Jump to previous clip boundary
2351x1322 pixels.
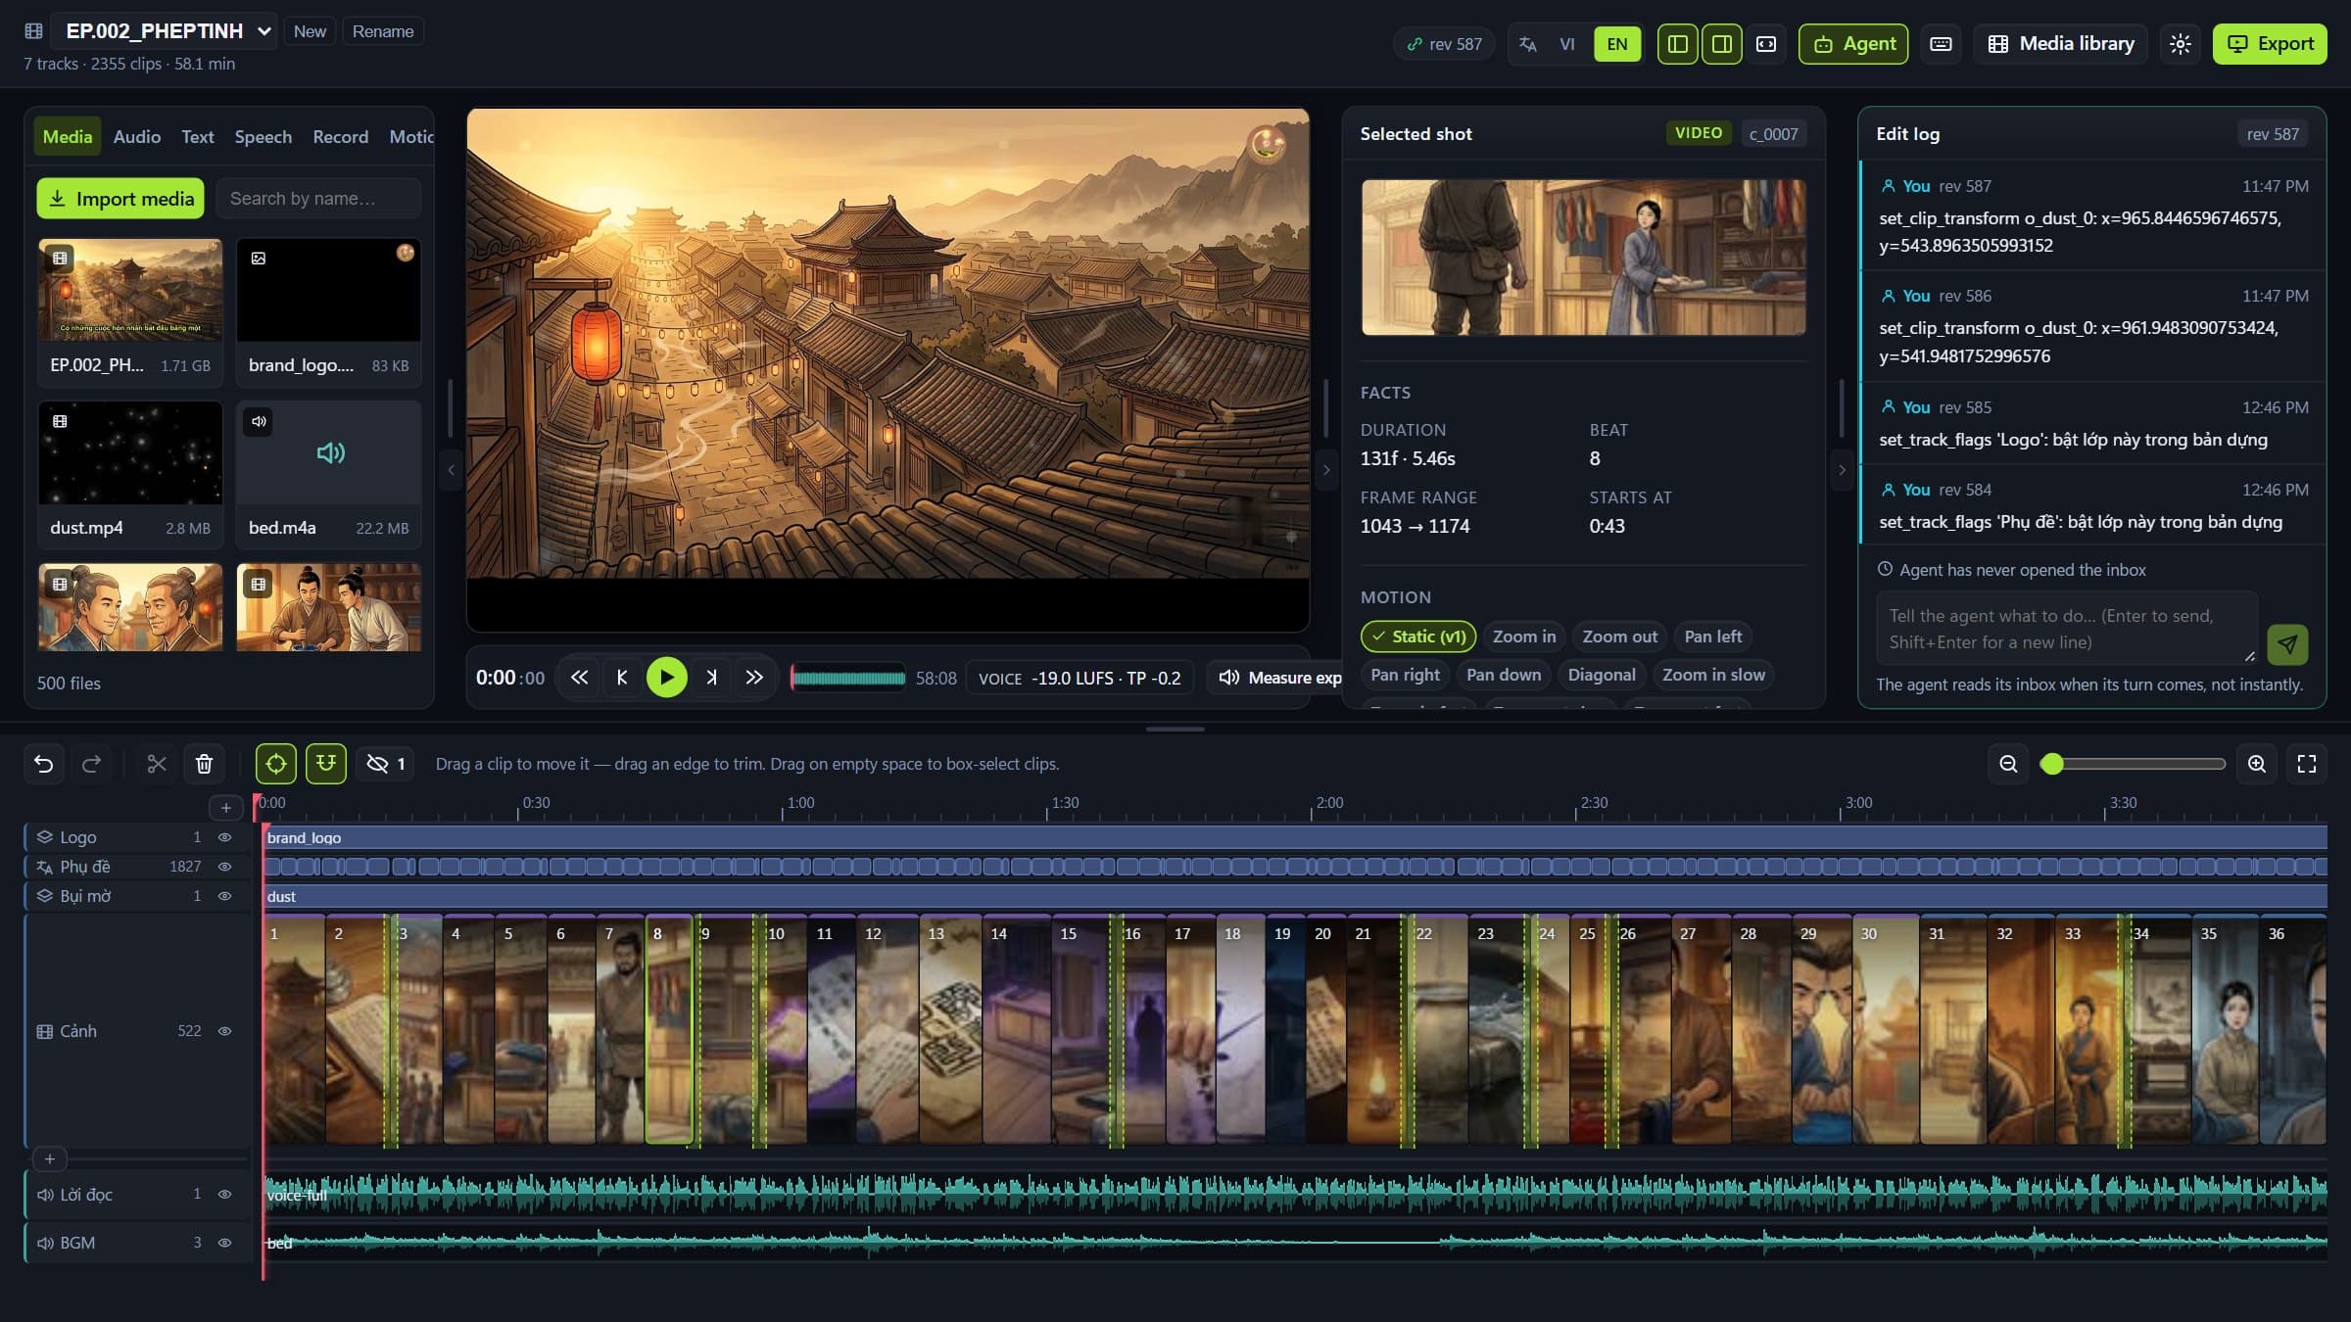622,678
